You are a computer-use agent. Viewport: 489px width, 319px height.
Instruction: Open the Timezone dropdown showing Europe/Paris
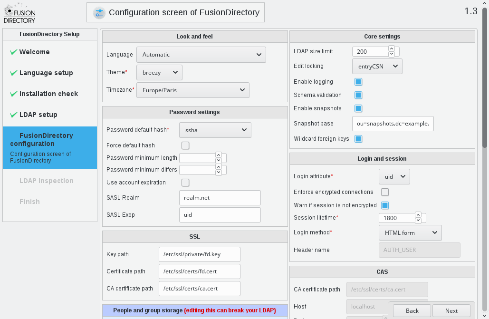point(193,90)
